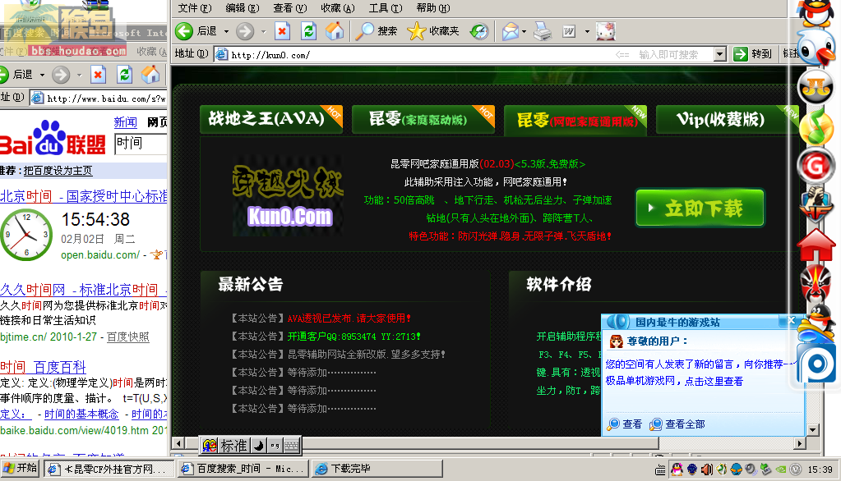Image resolution: width=841 pixels, height=481 pixels.
Task: Click 查看 in the popup footer
Action: (625, 424)
